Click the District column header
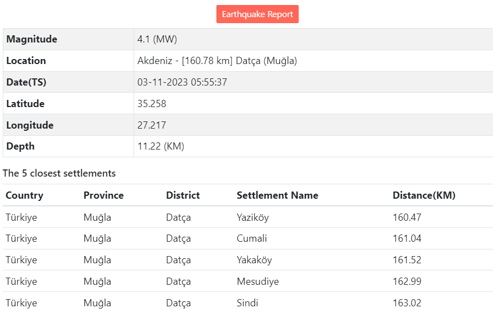Image resolution: width=493 pixels, height=319 pixels. (183, 195)
